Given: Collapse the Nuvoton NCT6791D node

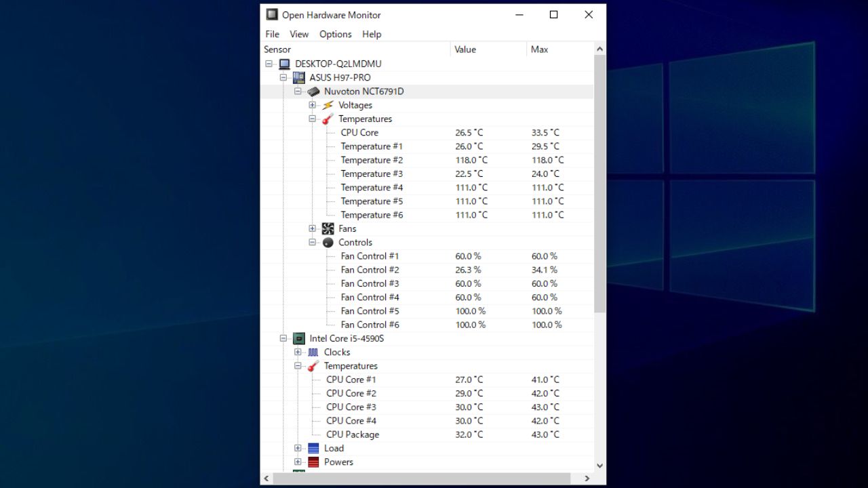Looking at the screenshot, I should point(298,91).
